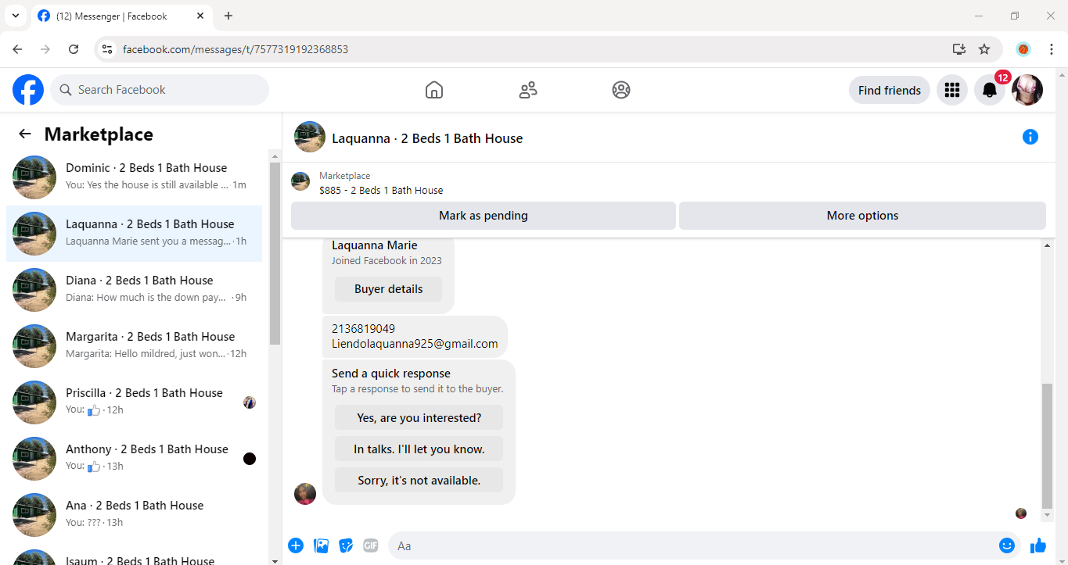Open Ana's 2 Beds 1 Bath House chat
Image resolution: width=1068 pixels, height=565 pixels.
click(135, 515)
